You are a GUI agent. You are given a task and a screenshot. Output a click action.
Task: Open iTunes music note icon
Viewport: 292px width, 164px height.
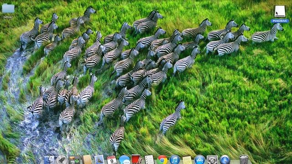pyautogui.click(x=174, y=160)
